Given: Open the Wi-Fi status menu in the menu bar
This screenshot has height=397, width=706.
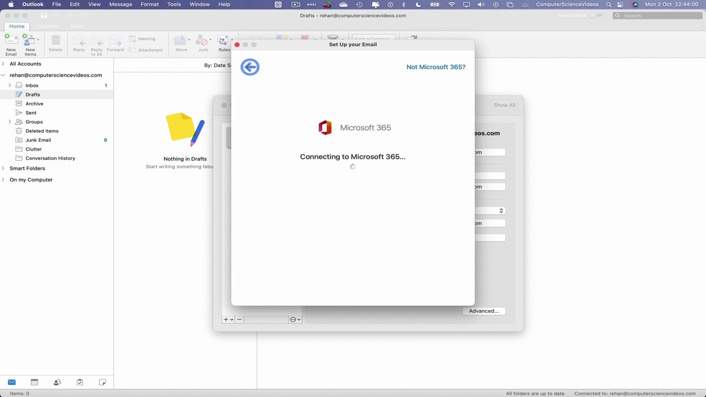Looking at the screenshot, I should pos(452,4).
